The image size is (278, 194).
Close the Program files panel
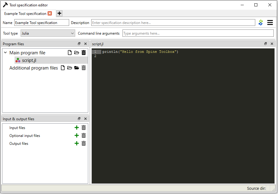[x=85, y=44]
